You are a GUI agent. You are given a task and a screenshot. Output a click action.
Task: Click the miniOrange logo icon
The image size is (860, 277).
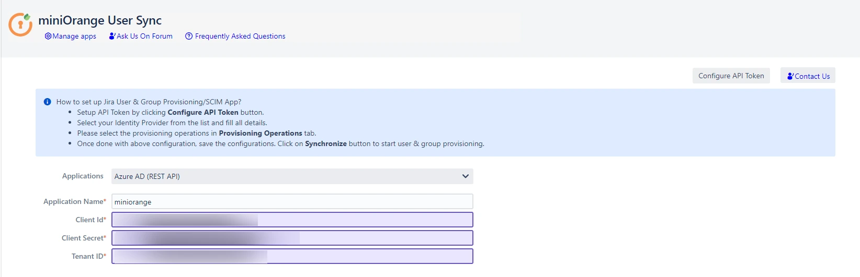coord(20,25)
